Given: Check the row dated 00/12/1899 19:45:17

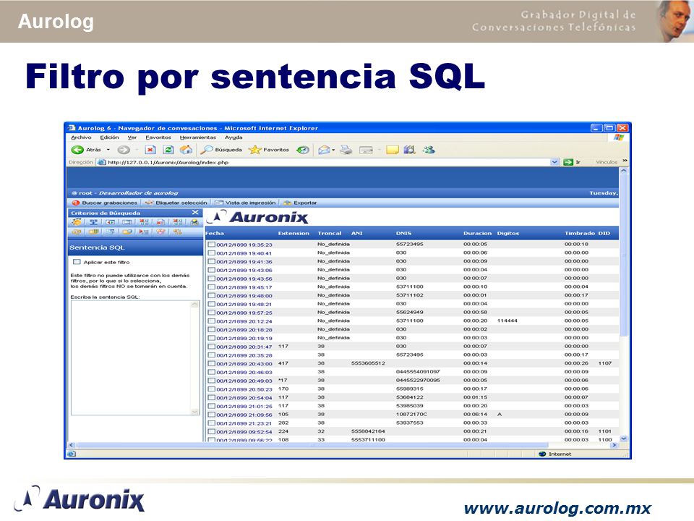Looking at the screenshot, I should (x=212, y=287).
